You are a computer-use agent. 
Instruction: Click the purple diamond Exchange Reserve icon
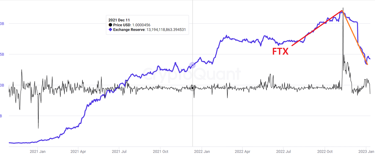tap(110, 30)
